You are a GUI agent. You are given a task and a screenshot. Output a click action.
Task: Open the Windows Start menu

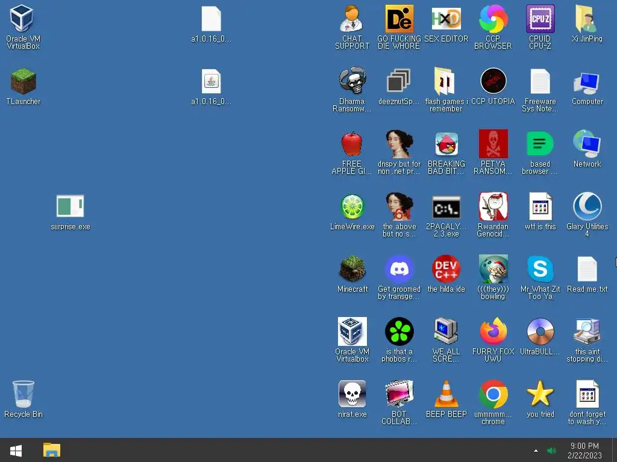16,450
